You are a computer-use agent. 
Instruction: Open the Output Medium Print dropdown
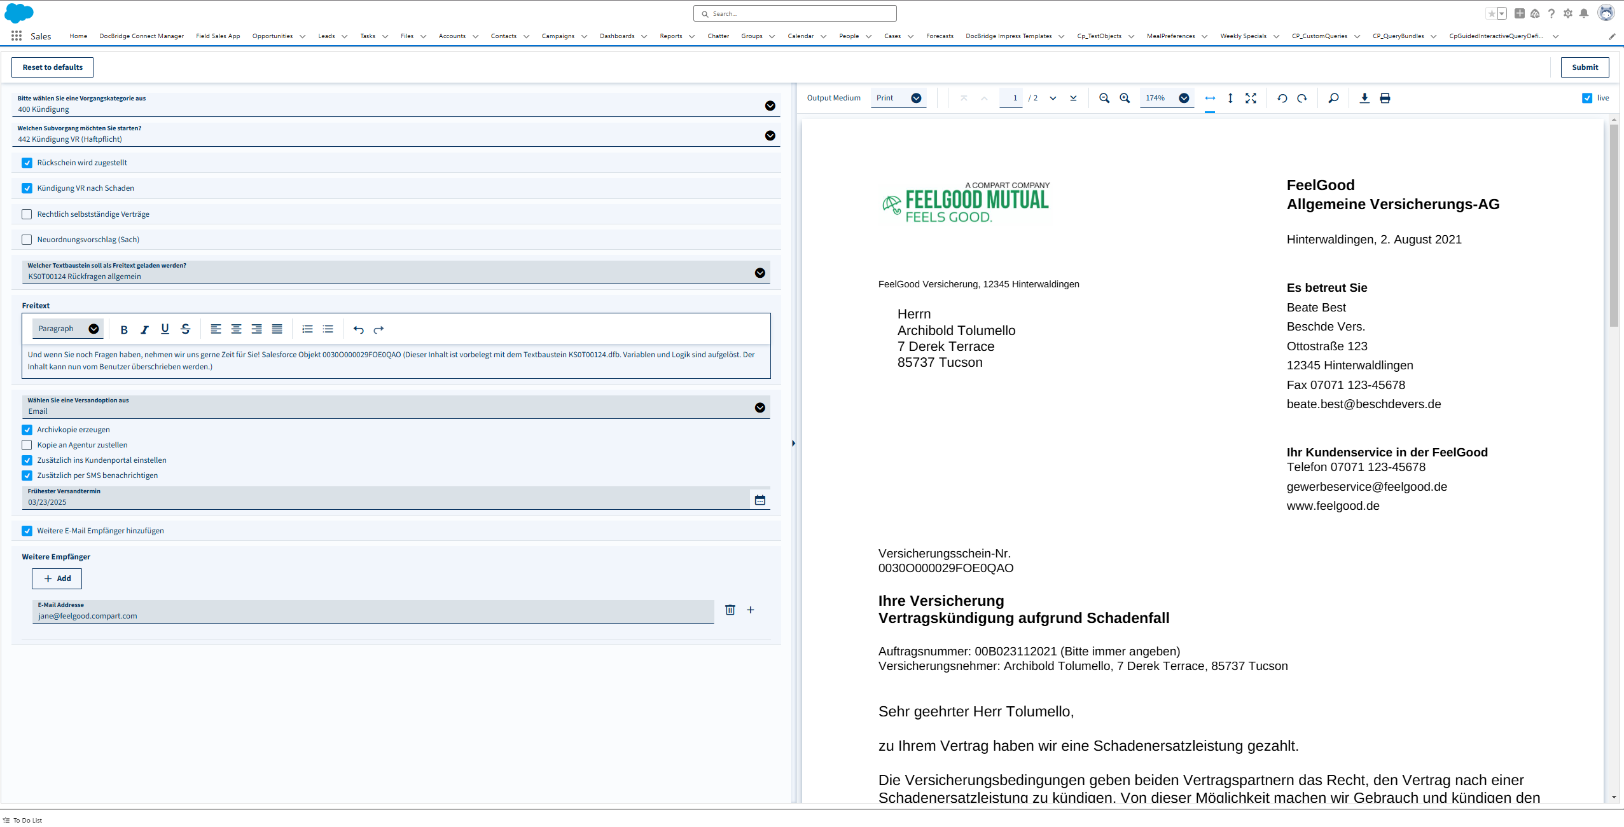pyautogui.click(x=898, y=98)
